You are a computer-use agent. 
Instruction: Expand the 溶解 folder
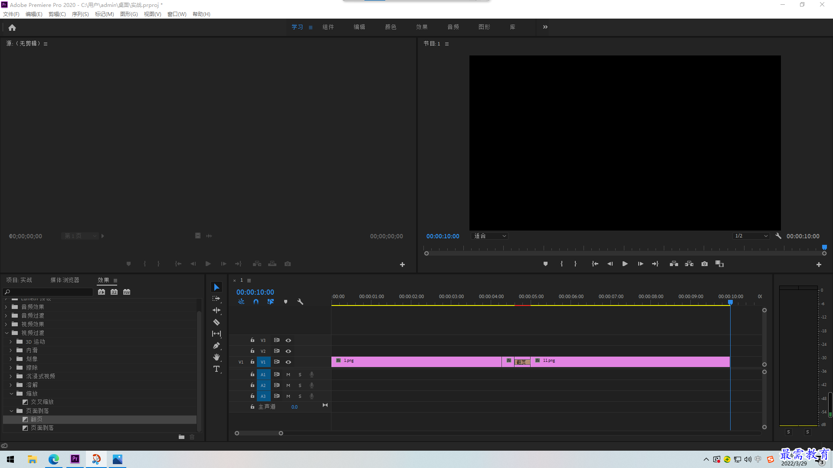(11, 385)
